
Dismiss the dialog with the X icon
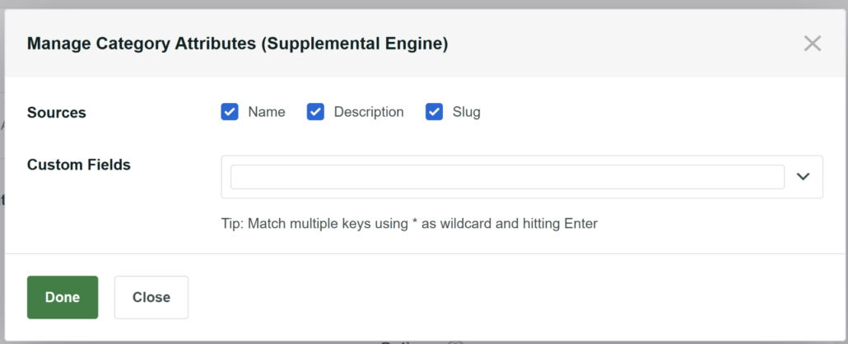click(x=812, y=44)
